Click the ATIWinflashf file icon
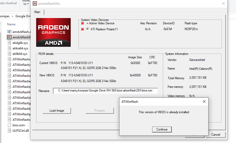 [9, 92]
